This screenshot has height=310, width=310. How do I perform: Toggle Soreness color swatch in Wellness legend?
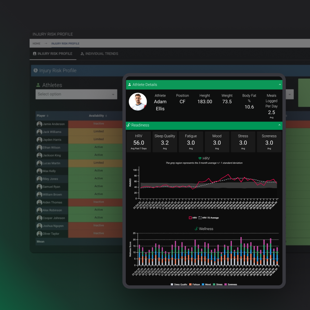point(226,284)
